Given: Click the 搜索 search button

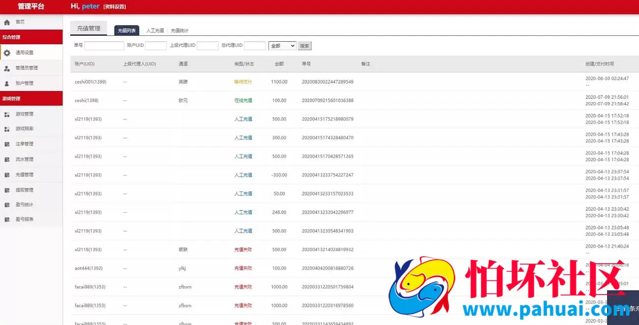Looking at the screenshot, I should click(x=304, y=45).
